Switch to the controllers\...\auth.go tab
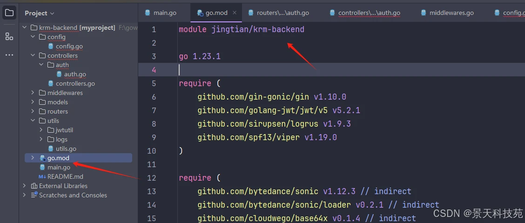Viewport: 525px width, 223px height. coord(365,13)
